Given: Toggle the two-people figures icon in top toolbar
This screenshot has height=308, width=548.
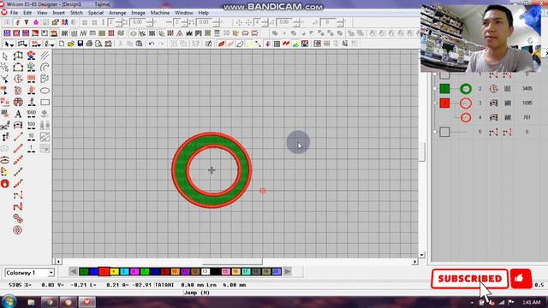Looking at the screenshot, I should (65, 22).
